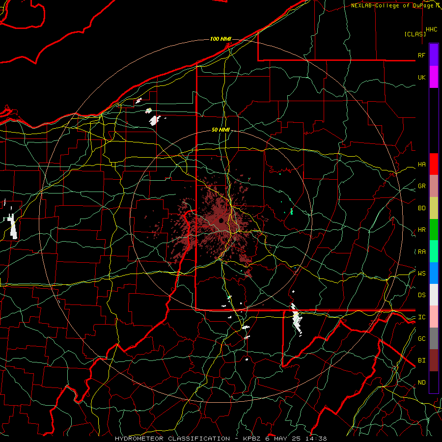The image size is (442, 442).
Task: Click the 'GR' legend label
Action: click(x=421, y=186)
